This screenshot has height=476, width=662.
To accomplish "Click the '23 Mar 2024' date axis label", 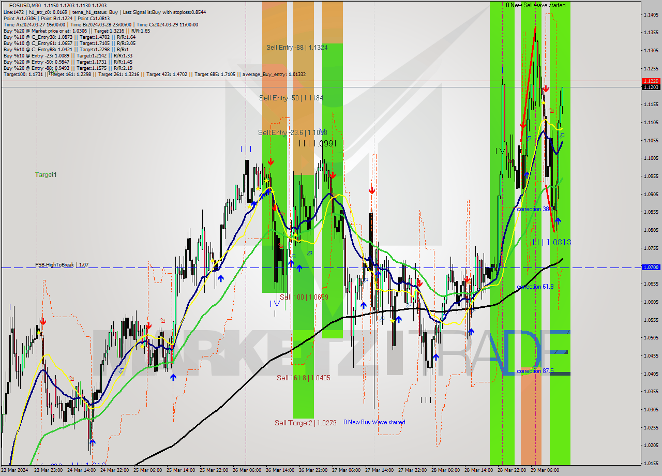I will pyautogui.click(x=16, y=470).
